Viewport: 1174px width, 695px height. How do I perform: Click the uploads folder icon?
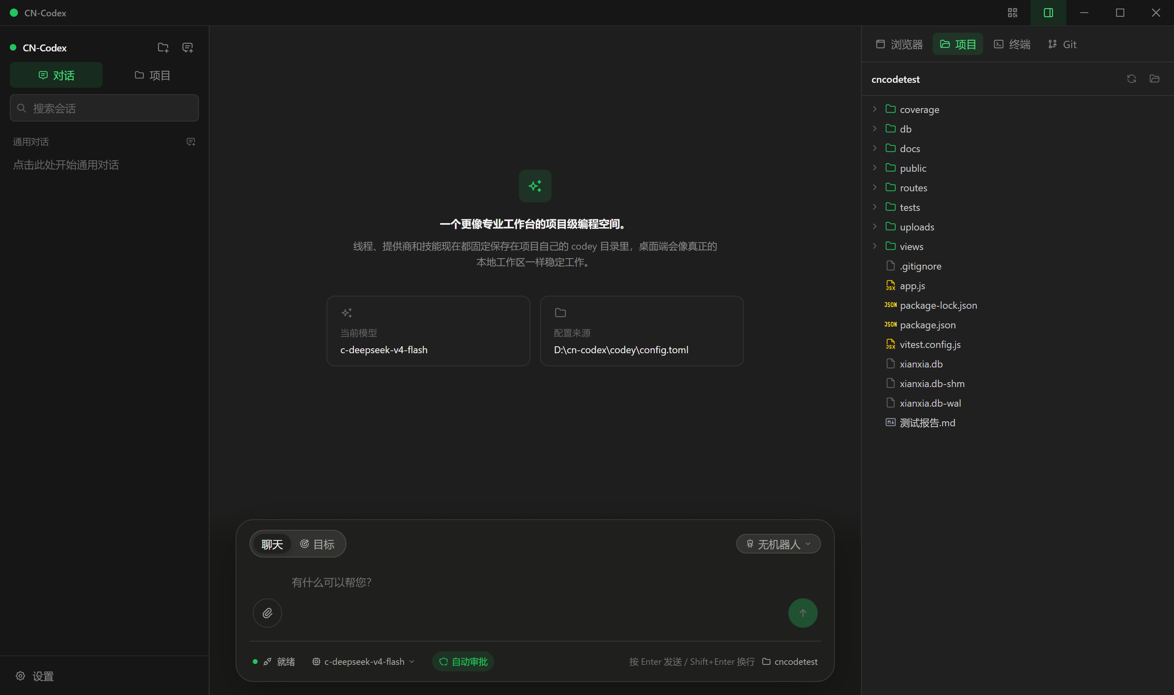point(890,227)
